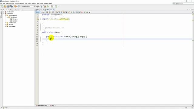The image size is (194, 109).
Task: Click the Find Selection magnifier icon in editor toolbar
Action: click(57, 12)
